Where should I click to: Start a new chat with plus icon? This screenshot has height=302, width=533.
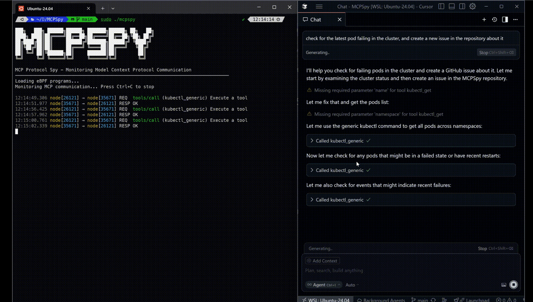coord(484,20)
